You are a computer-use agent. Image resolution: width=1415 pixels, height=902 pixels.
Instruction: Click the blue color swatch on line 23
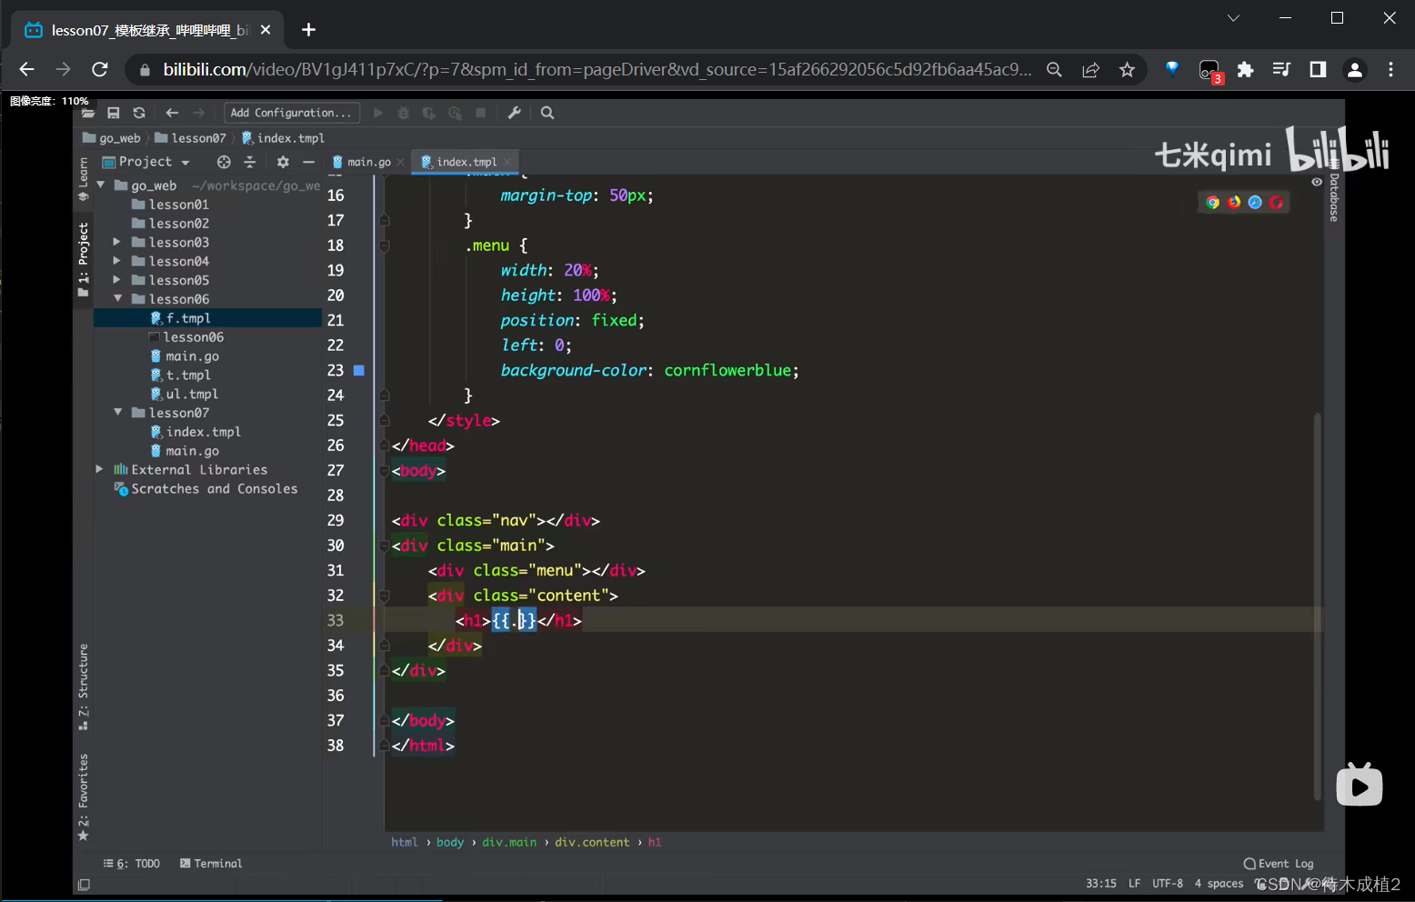click(359, 370)
